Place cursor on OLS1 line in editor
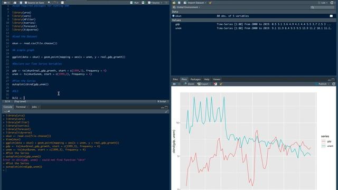This screenshot has width=338, height=190. pos(18,98)
